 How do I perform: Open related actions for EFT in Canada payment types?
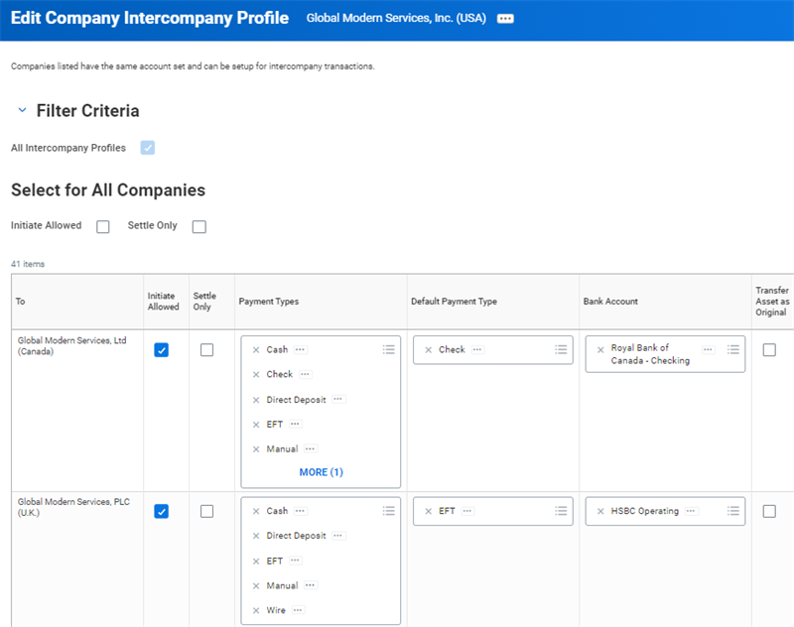tap(295, 424)
